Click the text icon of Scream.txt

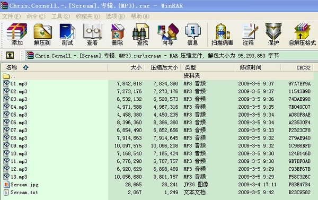pos(6,192)
